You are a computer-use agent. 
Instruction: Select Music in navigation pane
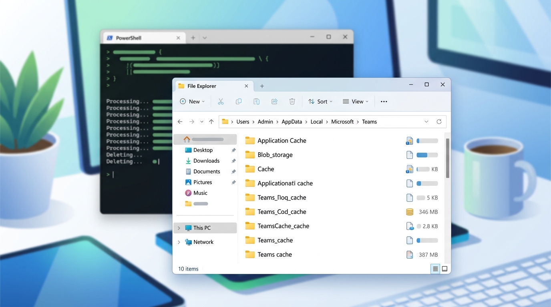click(200, 193)
